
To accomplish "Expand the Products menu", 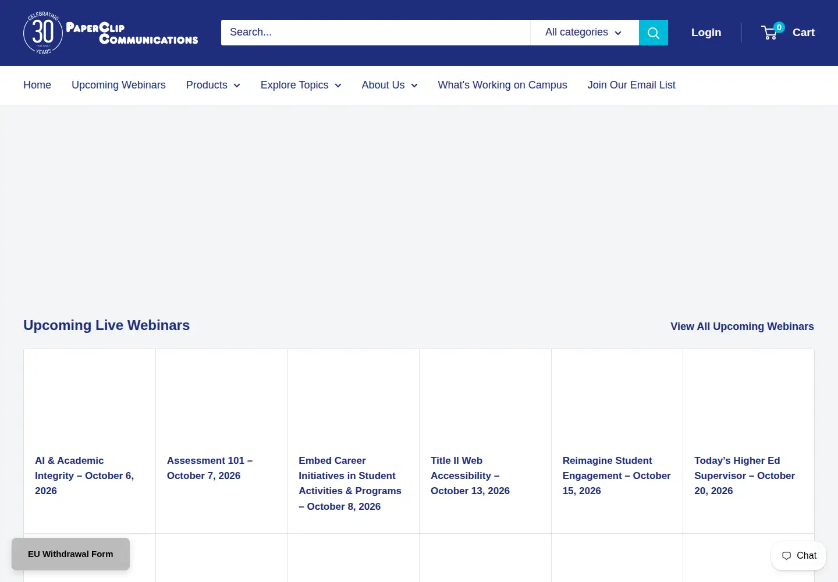I will [x=213, y=85].
